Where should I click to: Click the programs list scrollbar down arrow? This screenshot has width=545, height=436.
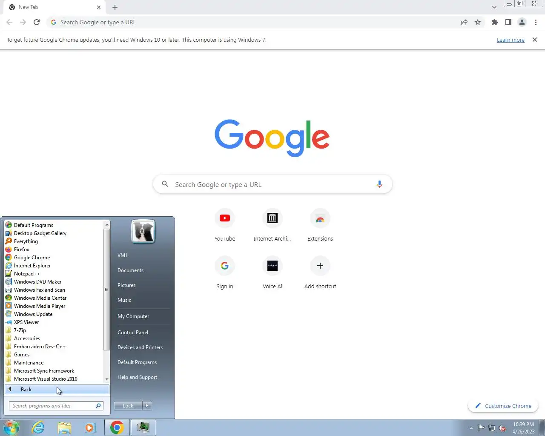pyautogui.click(x=107, y=379)
